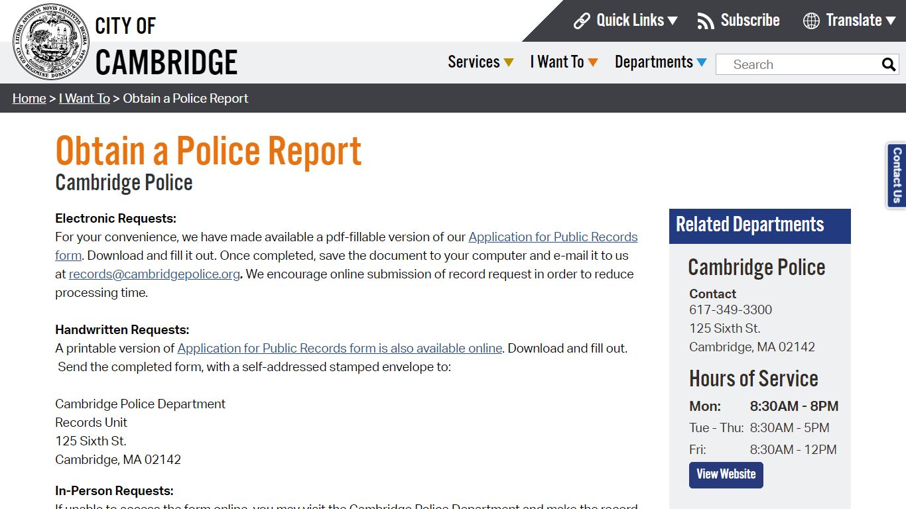Open the Contact Us side tab
Viewport: 906px width, 509px height.
897,175
